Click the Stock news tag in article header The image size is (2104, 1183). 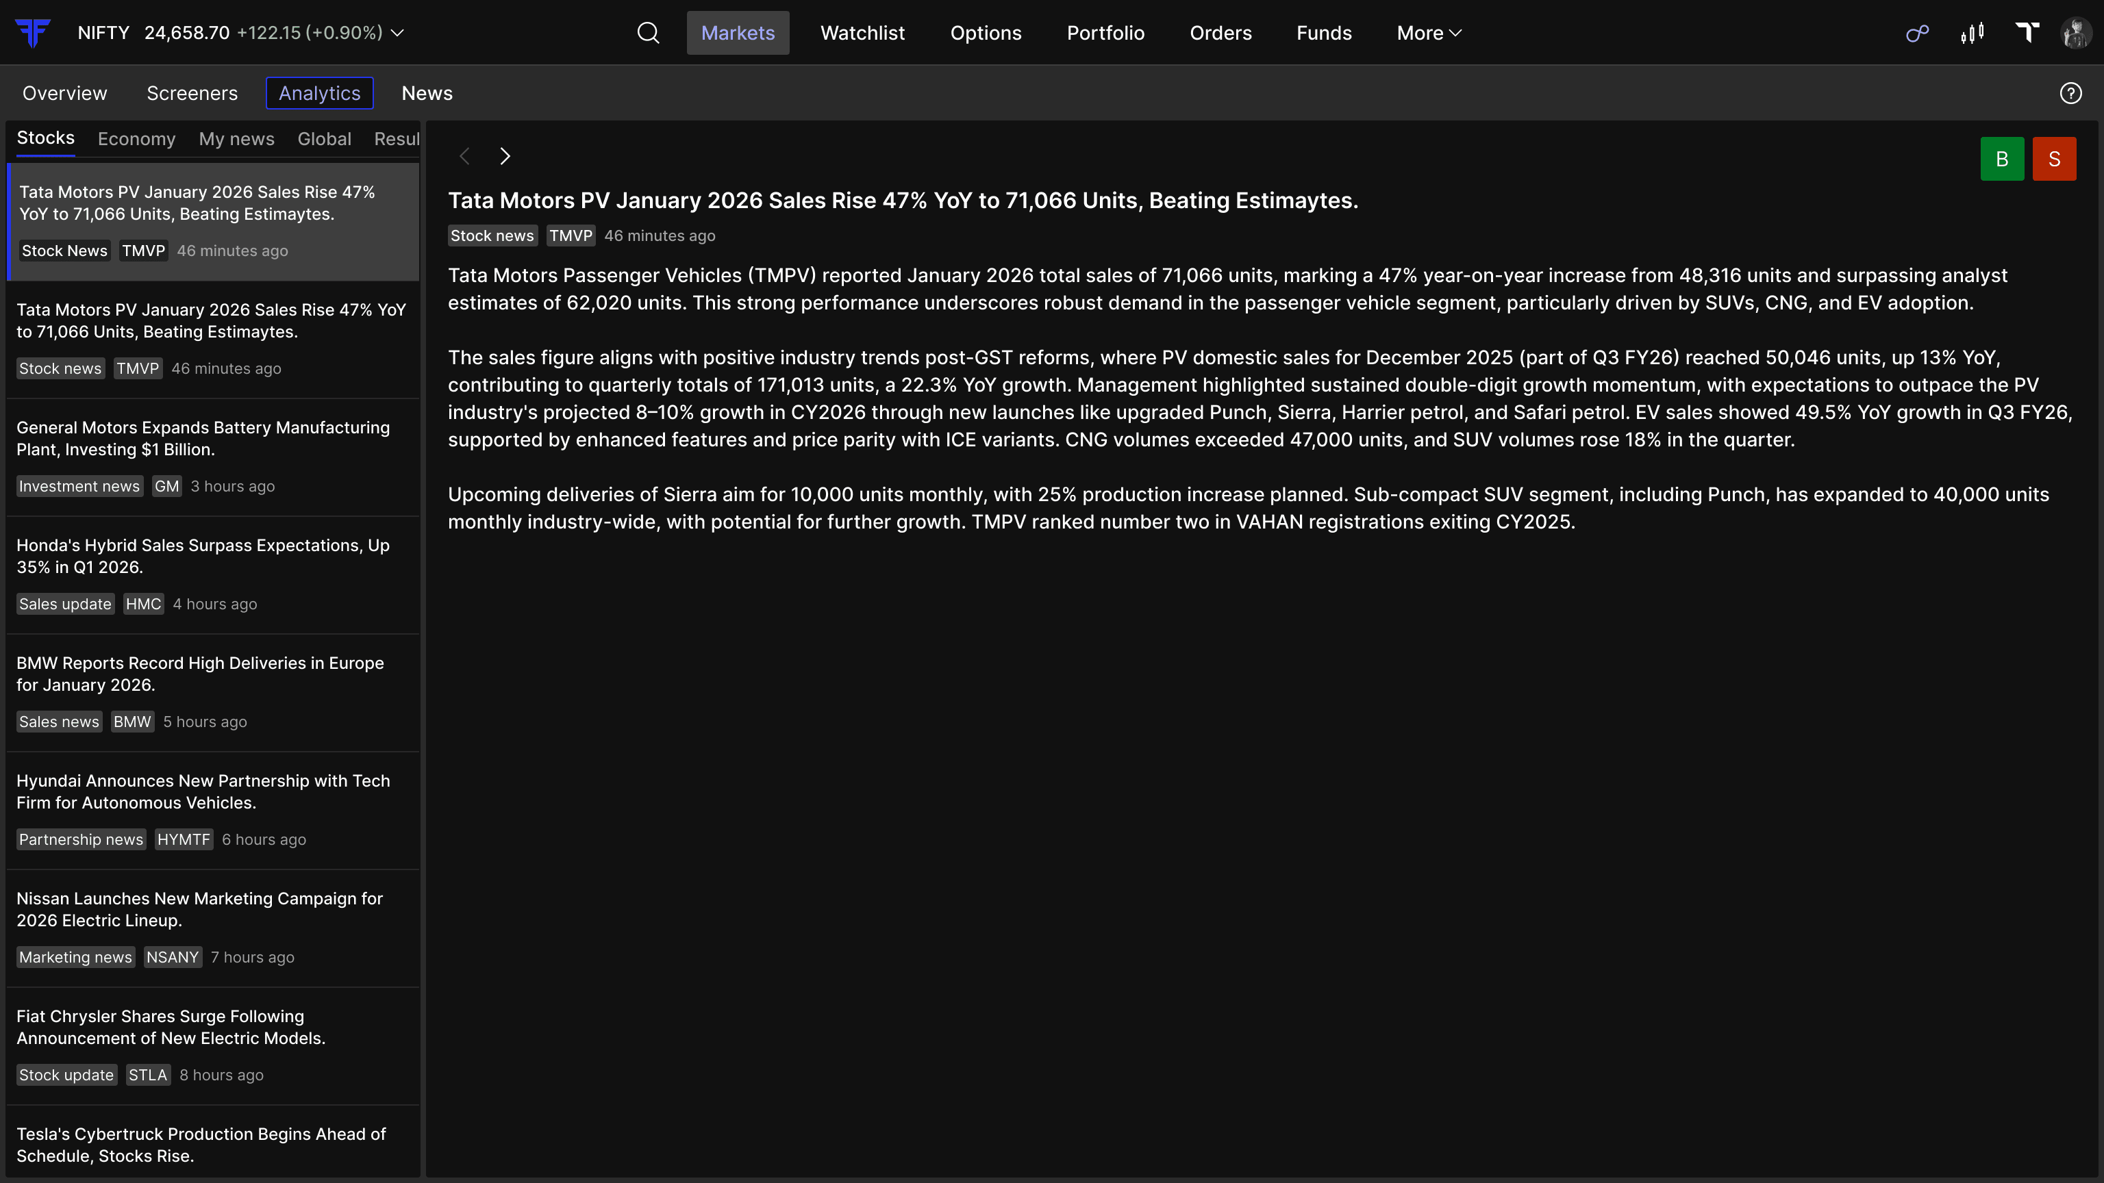[492, 235]
